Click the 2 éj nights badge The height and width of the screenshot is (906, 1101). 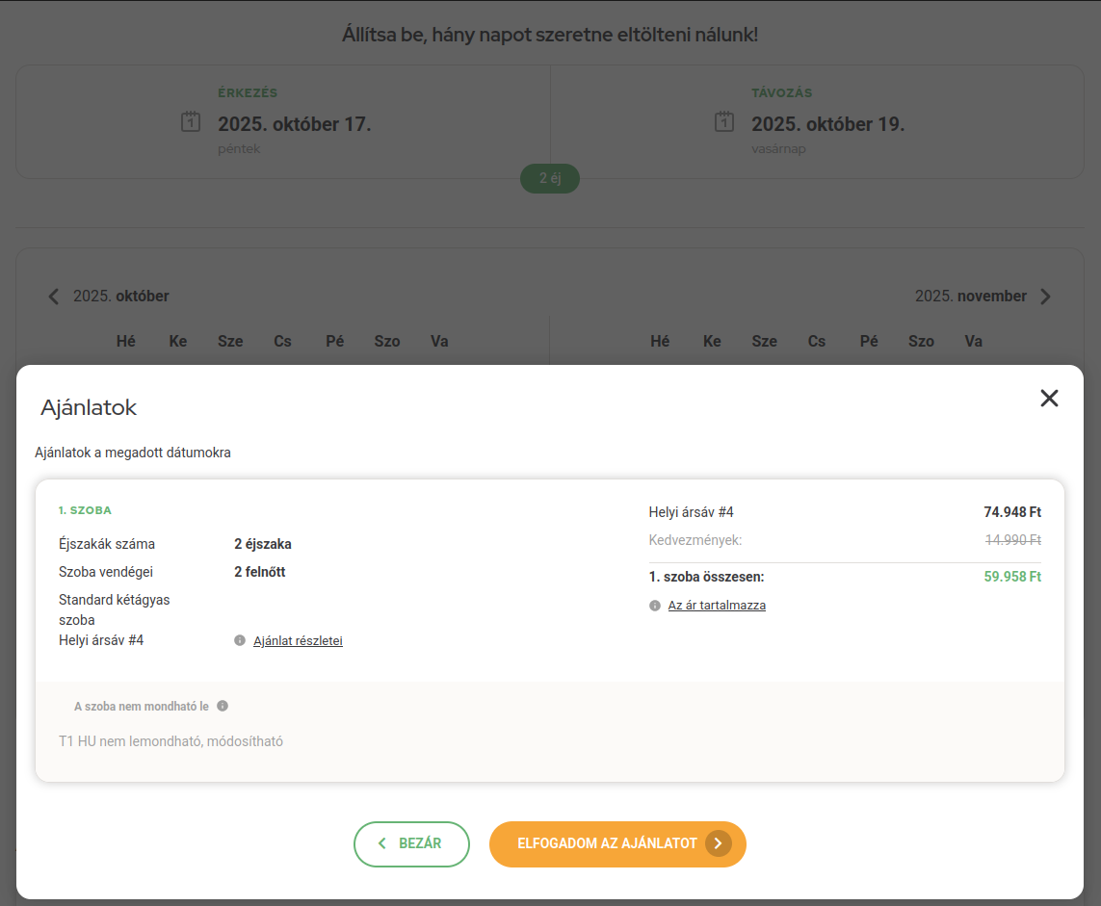pyautogui.click(x=549, y=178)
